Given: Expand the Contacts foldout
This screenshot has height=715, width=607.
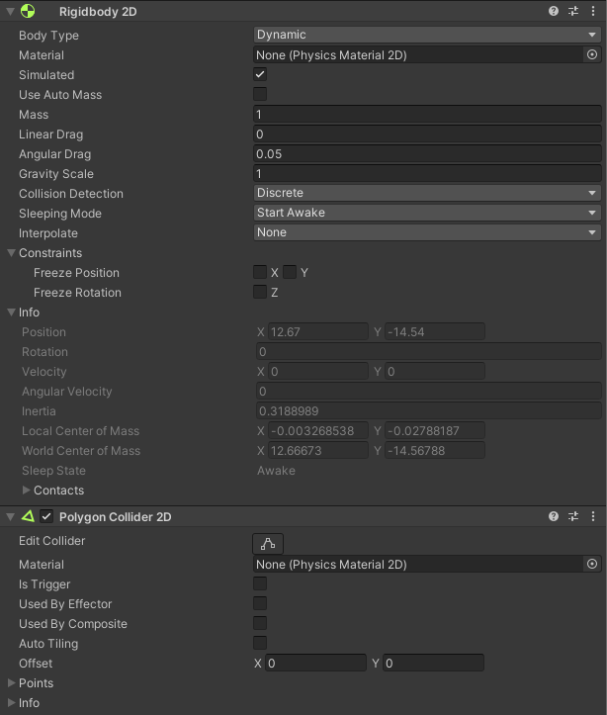Looking at the screenshot, I should (27, 491).
